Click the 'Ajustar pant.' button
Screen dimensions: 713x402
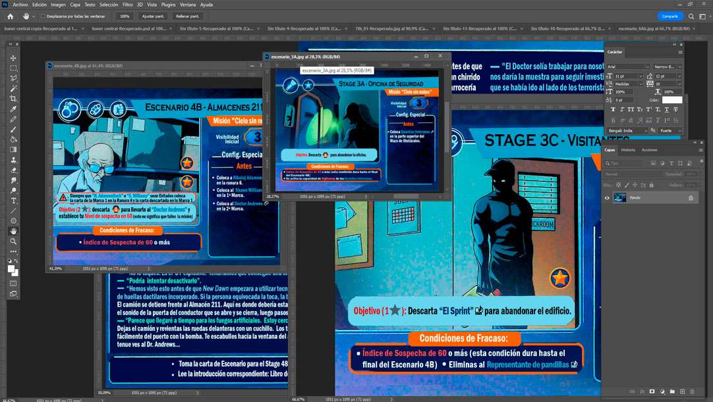pos(154,16)
